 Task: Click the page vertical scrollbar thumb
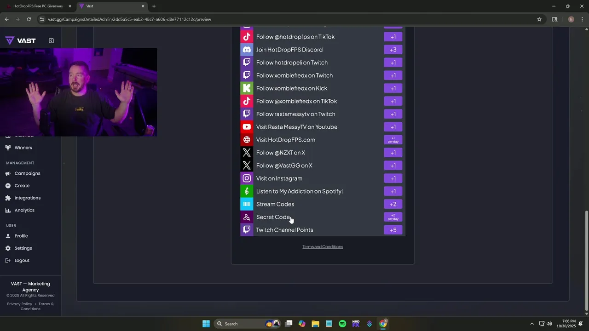pos(586,261)
